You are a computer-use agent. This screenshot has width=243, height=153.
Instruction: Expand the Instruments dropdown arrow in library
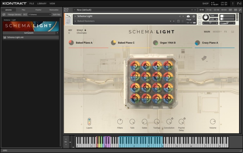tap(57, 33)
